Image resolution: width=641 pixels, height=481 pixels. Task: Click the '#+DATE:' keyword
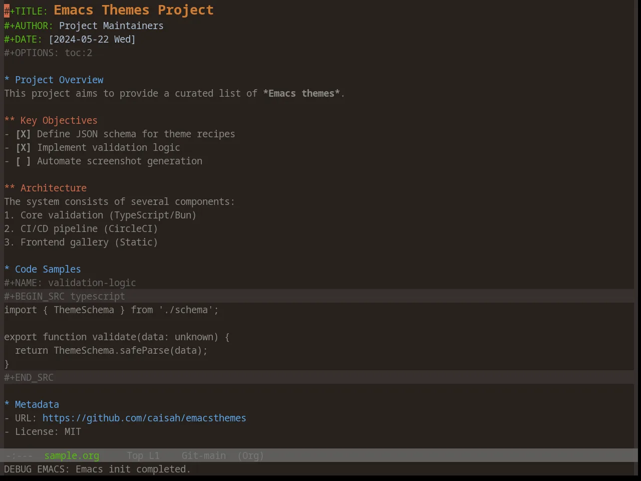[x=23, y=40]
